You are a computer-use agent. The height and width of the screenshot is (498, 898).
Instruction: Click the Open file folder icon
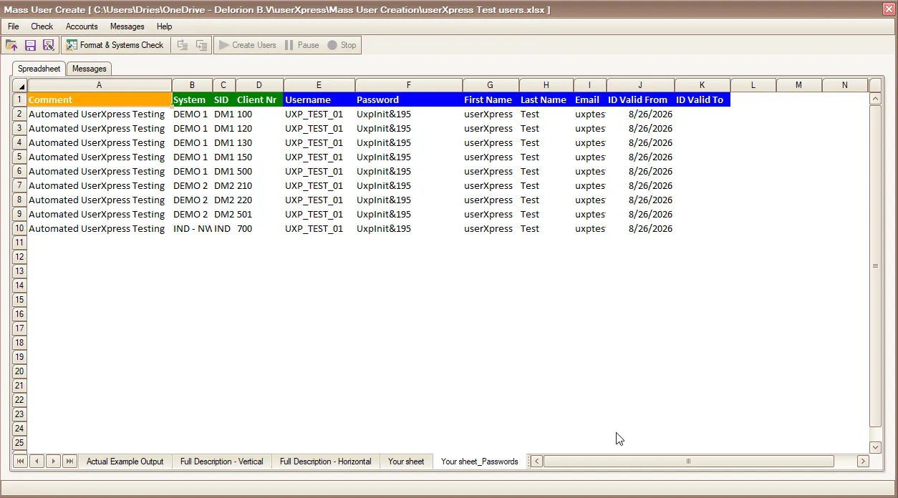click(11, 45)
